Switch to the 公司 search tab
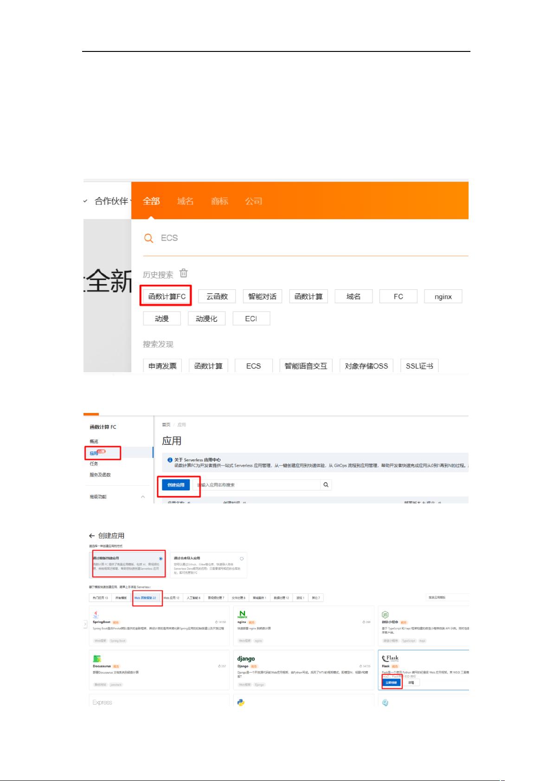The image size is (553, 781). point(253,201)
